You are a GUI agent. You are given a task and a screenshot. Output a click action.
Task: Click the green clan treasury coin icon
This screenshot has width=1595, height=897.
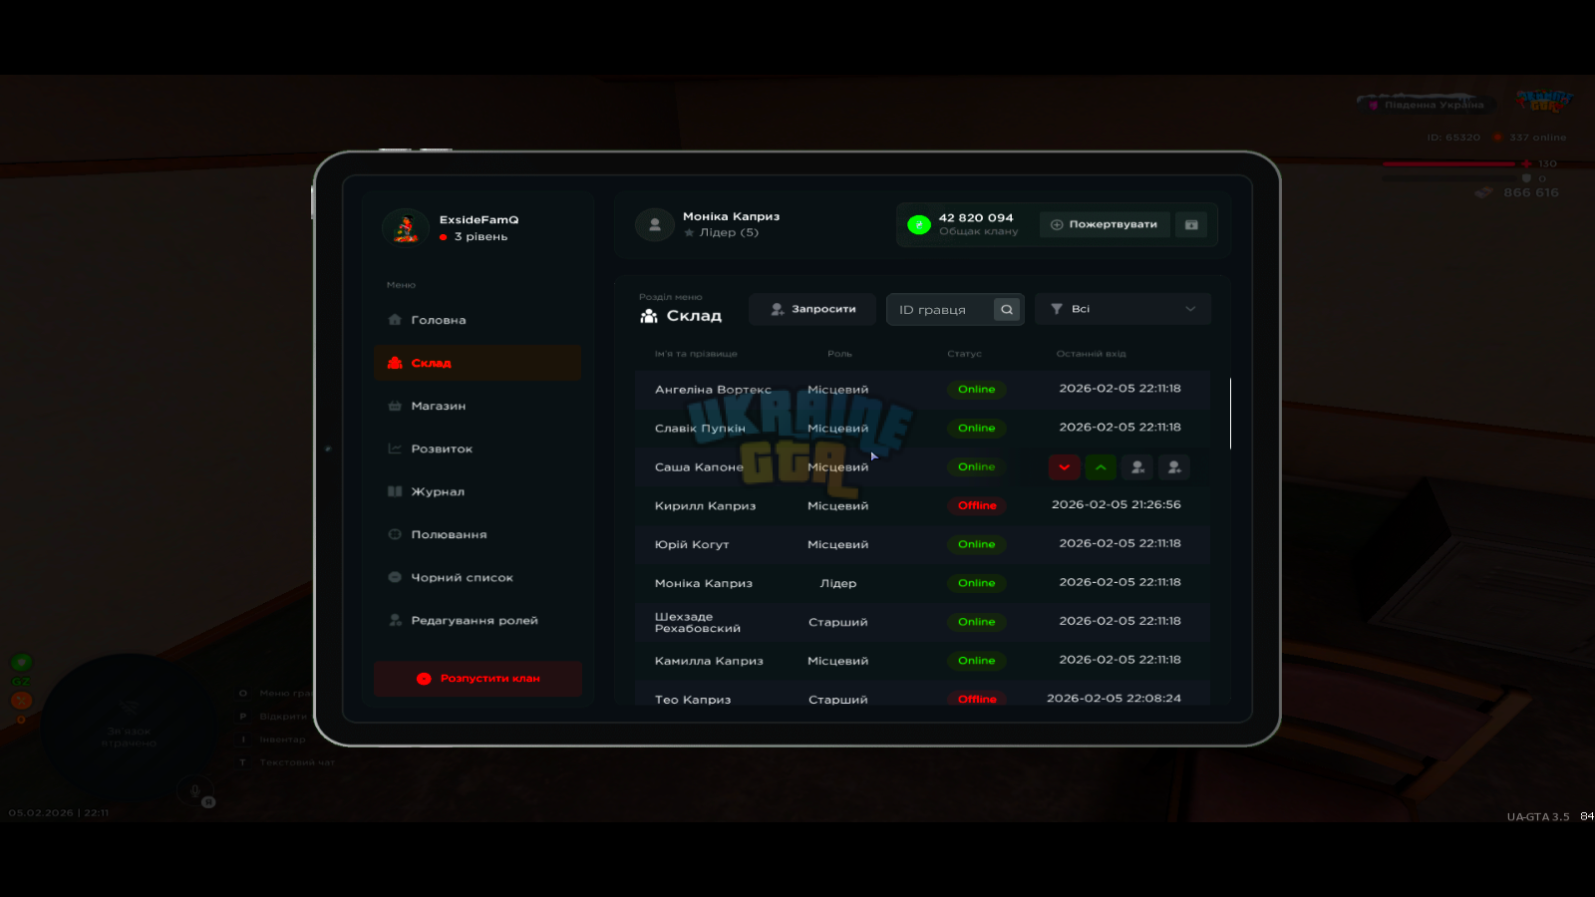[919, 225]
